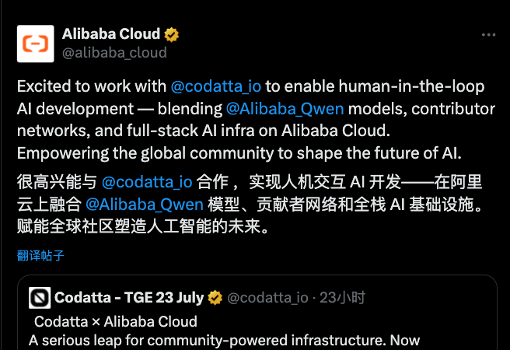Click 翻译帖子 to translate the post
The width and height of the screenshot is (510, 350).
pos(40,256)
